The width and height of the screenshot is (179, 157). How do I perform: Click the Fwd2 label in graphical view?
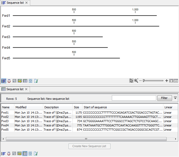6,26
